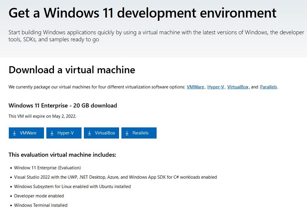Click the download arrow icon on VirtualBox button

[89, 133]
